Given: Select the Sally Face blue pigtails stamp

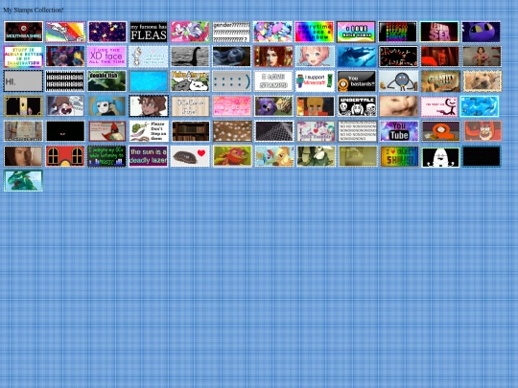Looking at the screenshot, I should pyautogui.click(x=107, y=106).
